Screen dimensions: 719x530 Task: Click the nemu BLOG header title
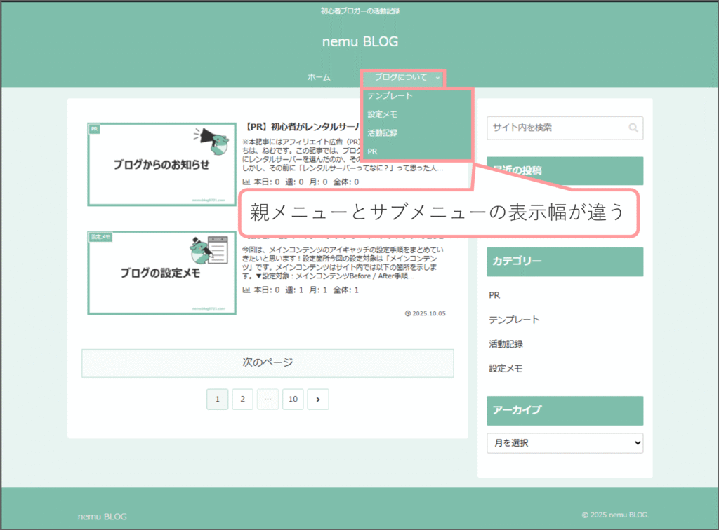pyautogui.click(x=359, y=42)
